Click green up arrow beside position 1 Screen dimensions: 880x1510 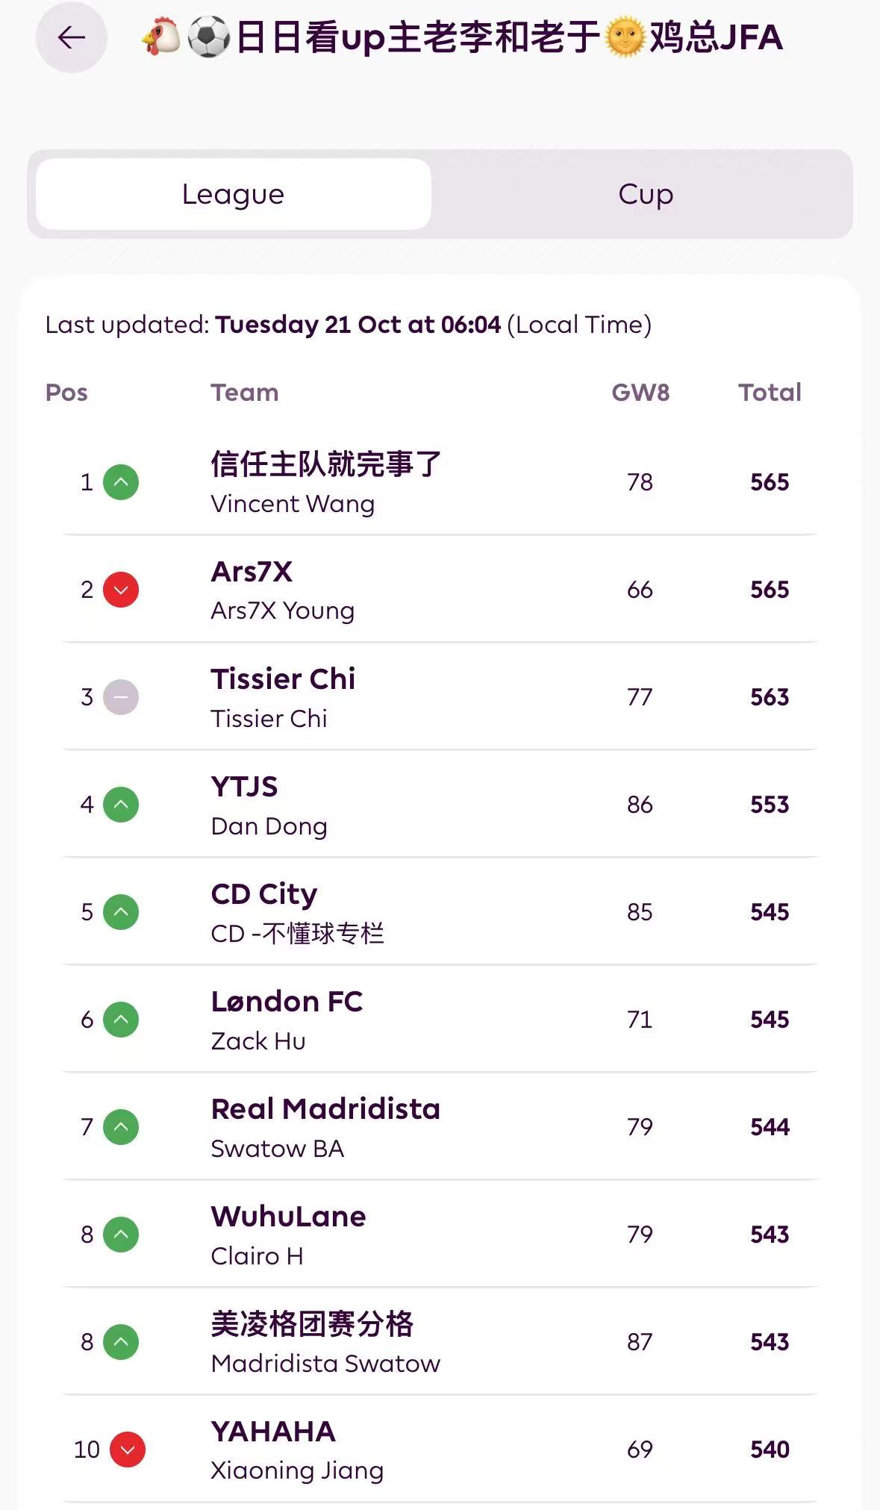[121, 482]
